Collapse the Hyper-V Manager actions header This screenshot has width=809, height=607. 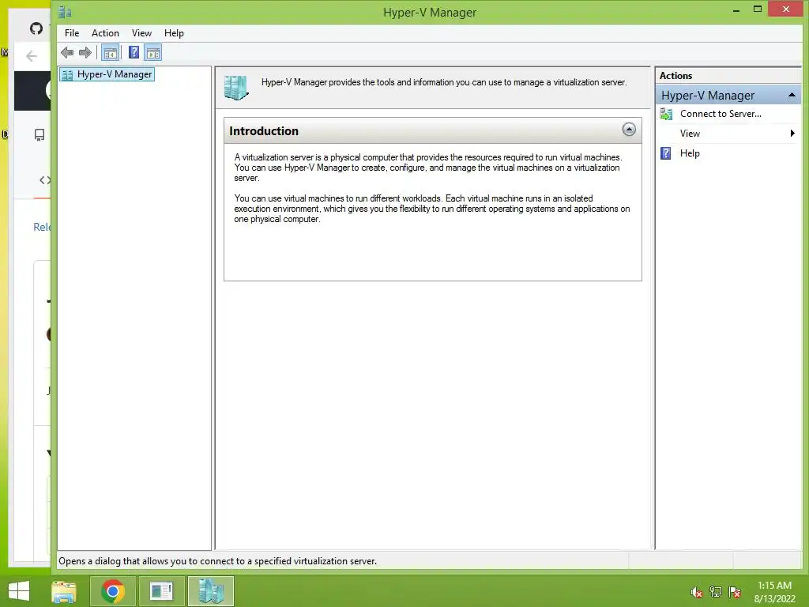point(792,95)
